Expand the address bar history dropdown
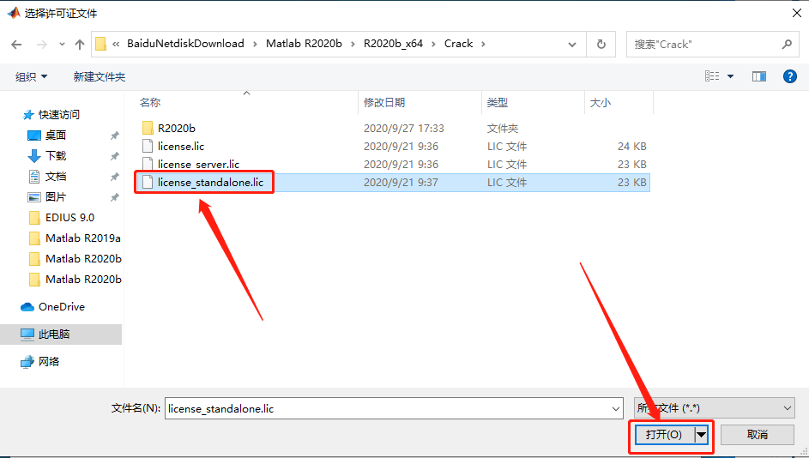809x458 pixels. (x=572, y=45)
